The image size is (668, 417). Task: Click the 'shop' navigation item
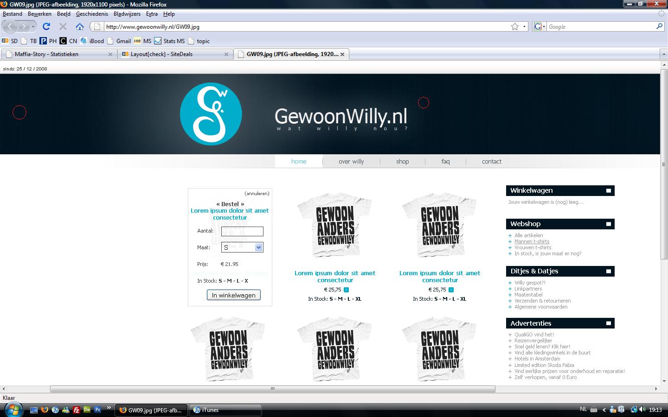click(x=403, y=162)
